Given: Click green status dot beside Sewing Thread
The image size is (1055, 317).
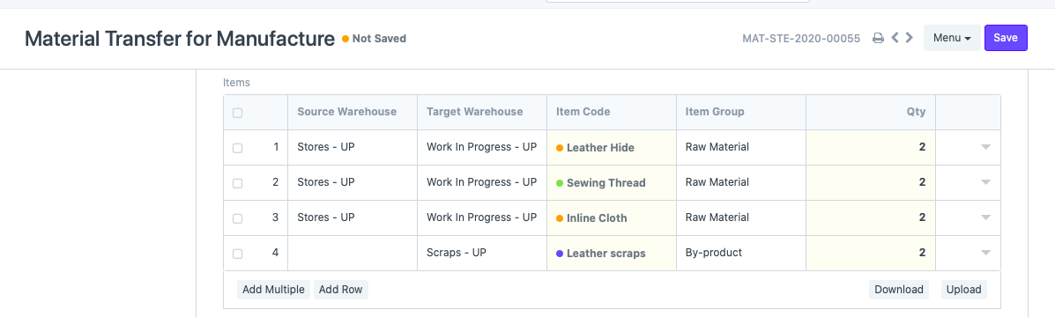Looking at the screenshot, I should click(x=560, y=182).
